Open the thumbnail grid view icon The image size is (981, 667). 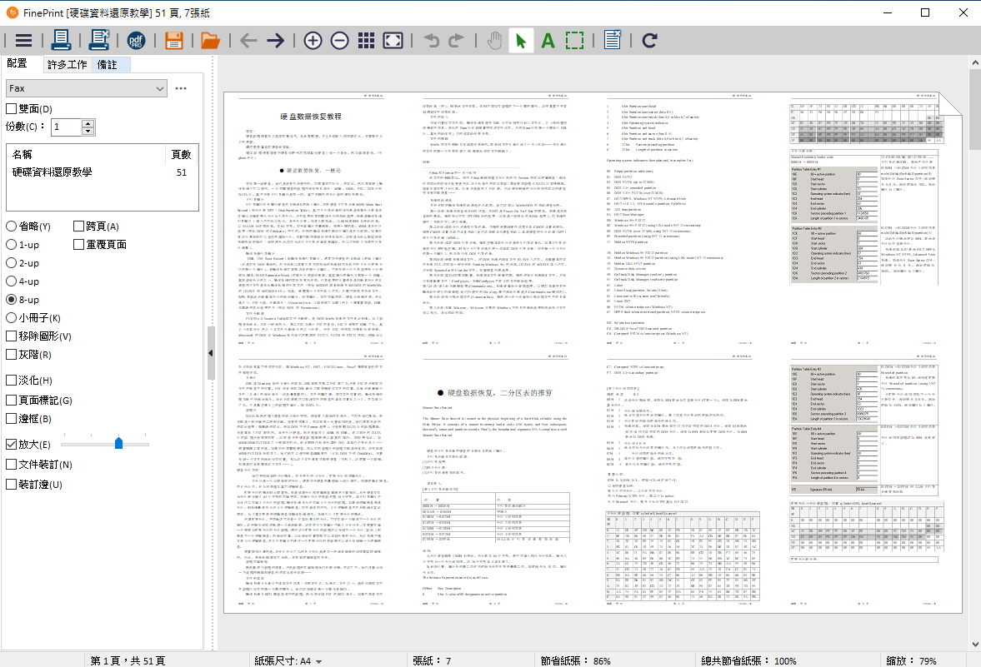[x=366, y=41]
